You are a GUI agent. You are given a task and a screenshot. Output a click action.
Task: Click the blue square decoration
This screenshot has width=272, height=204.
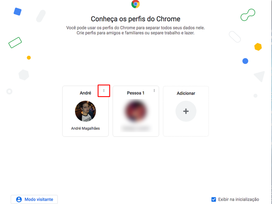(x=18, y=12)
